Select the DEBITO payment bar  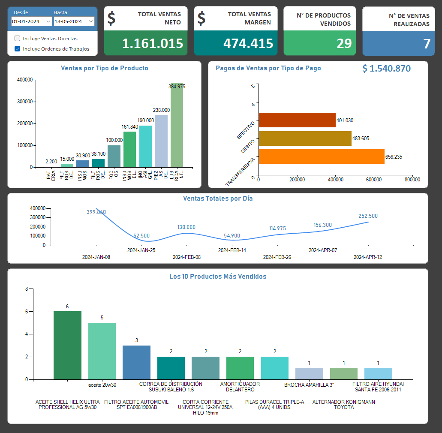click(x=305, y=138)
